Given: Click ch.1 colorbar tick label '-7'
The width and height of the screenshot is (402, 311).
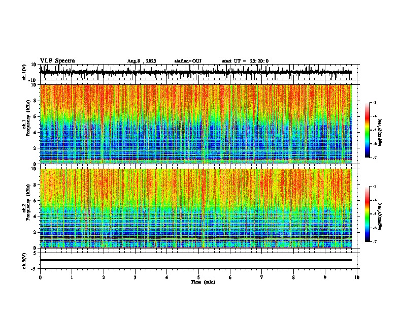Looking at the screenshot, I should 374,158.
